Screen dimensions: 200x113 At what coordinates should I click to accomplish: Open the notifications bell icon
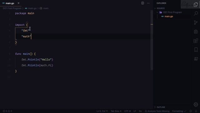196,111
